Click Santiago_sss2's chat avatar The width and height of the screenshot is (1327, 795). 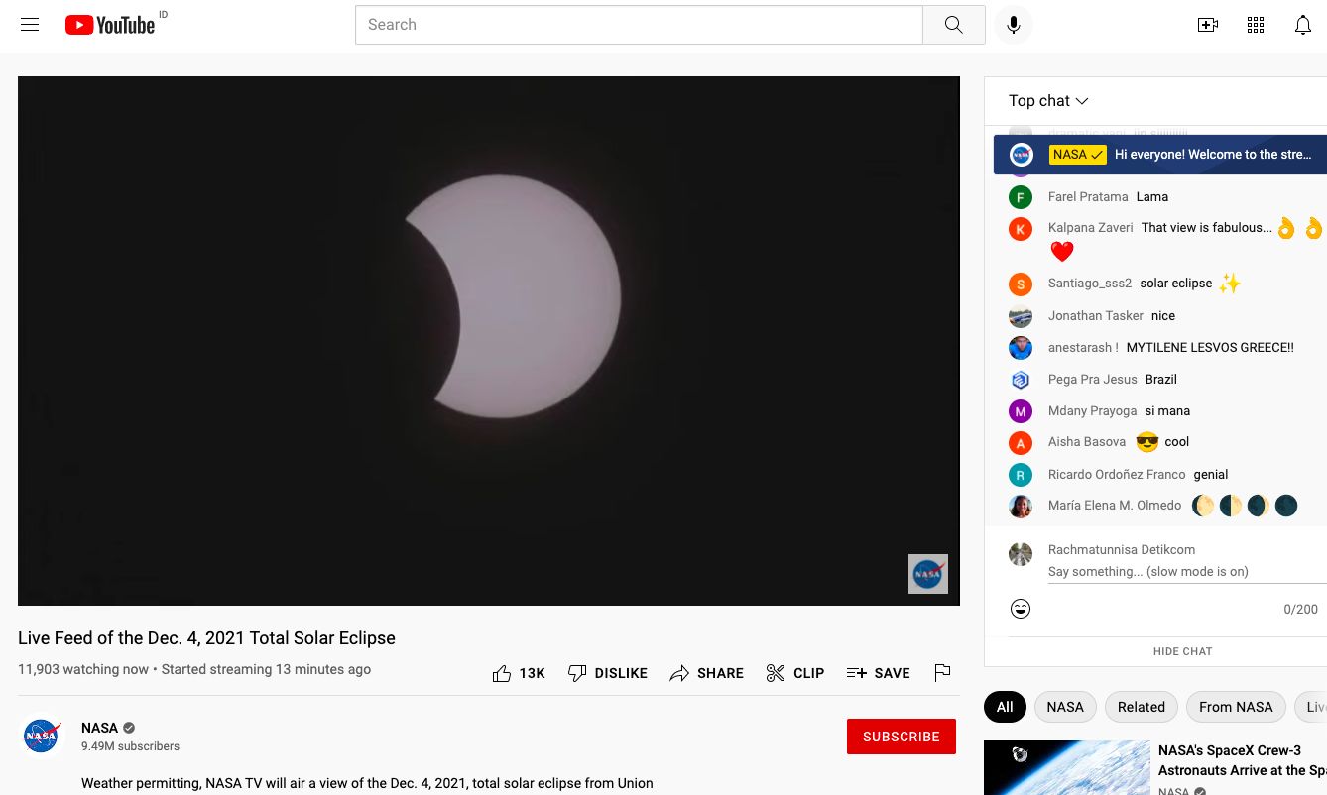click(1021, 284)
